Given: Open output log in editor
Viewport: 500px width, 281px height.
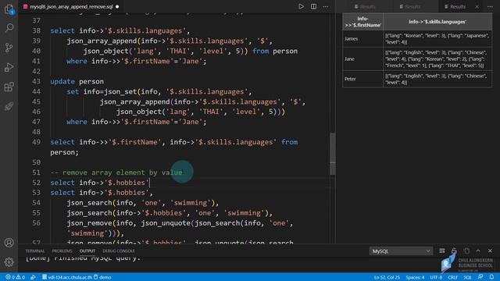Looking at the screenshot, I should coord(466,251).
